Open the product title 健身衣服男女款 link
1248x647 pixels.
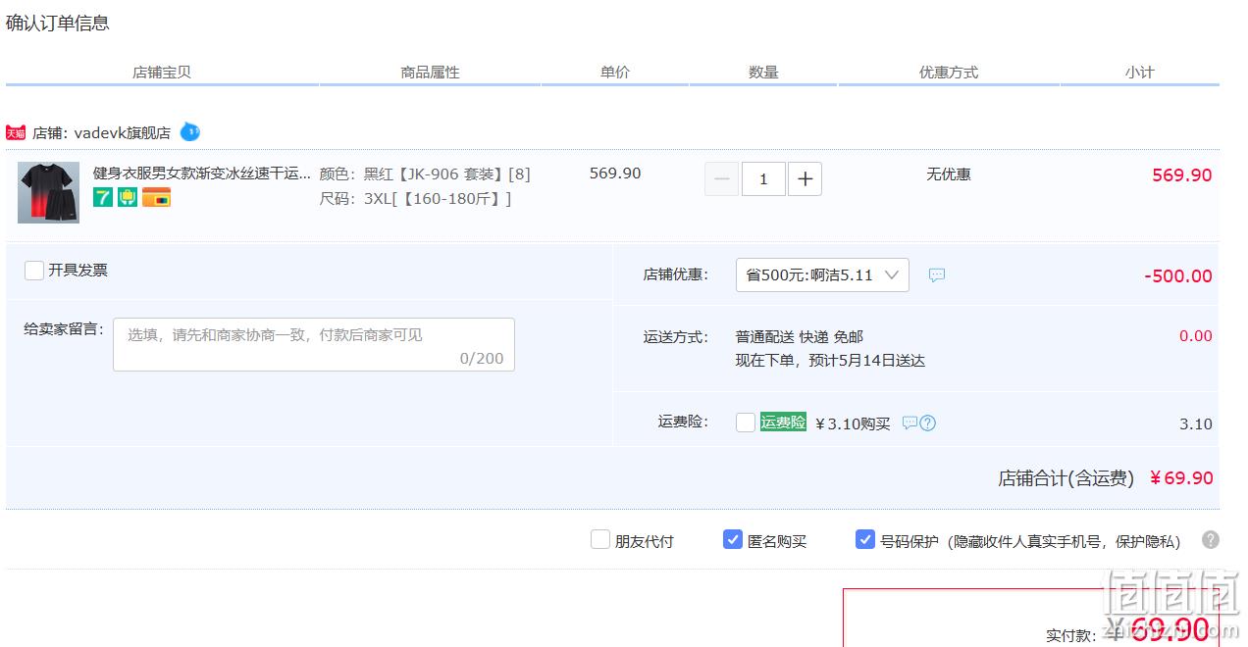(x=202, y=174)
